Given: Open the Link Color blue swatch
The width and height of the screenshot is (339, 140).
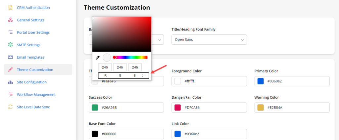Looking at the screenshot, I should coord(178,134).
